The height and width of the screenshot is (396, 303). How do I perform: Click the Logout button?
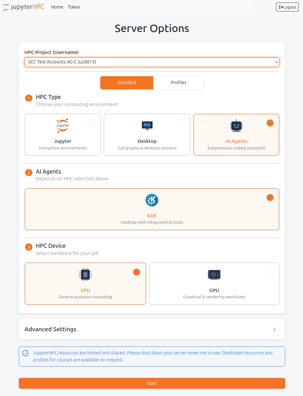point(287,7)
